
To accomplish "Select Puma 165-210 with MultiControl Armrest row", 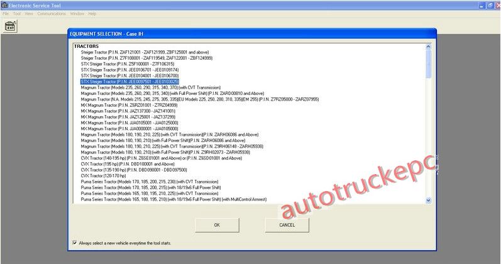I will 174,199.
